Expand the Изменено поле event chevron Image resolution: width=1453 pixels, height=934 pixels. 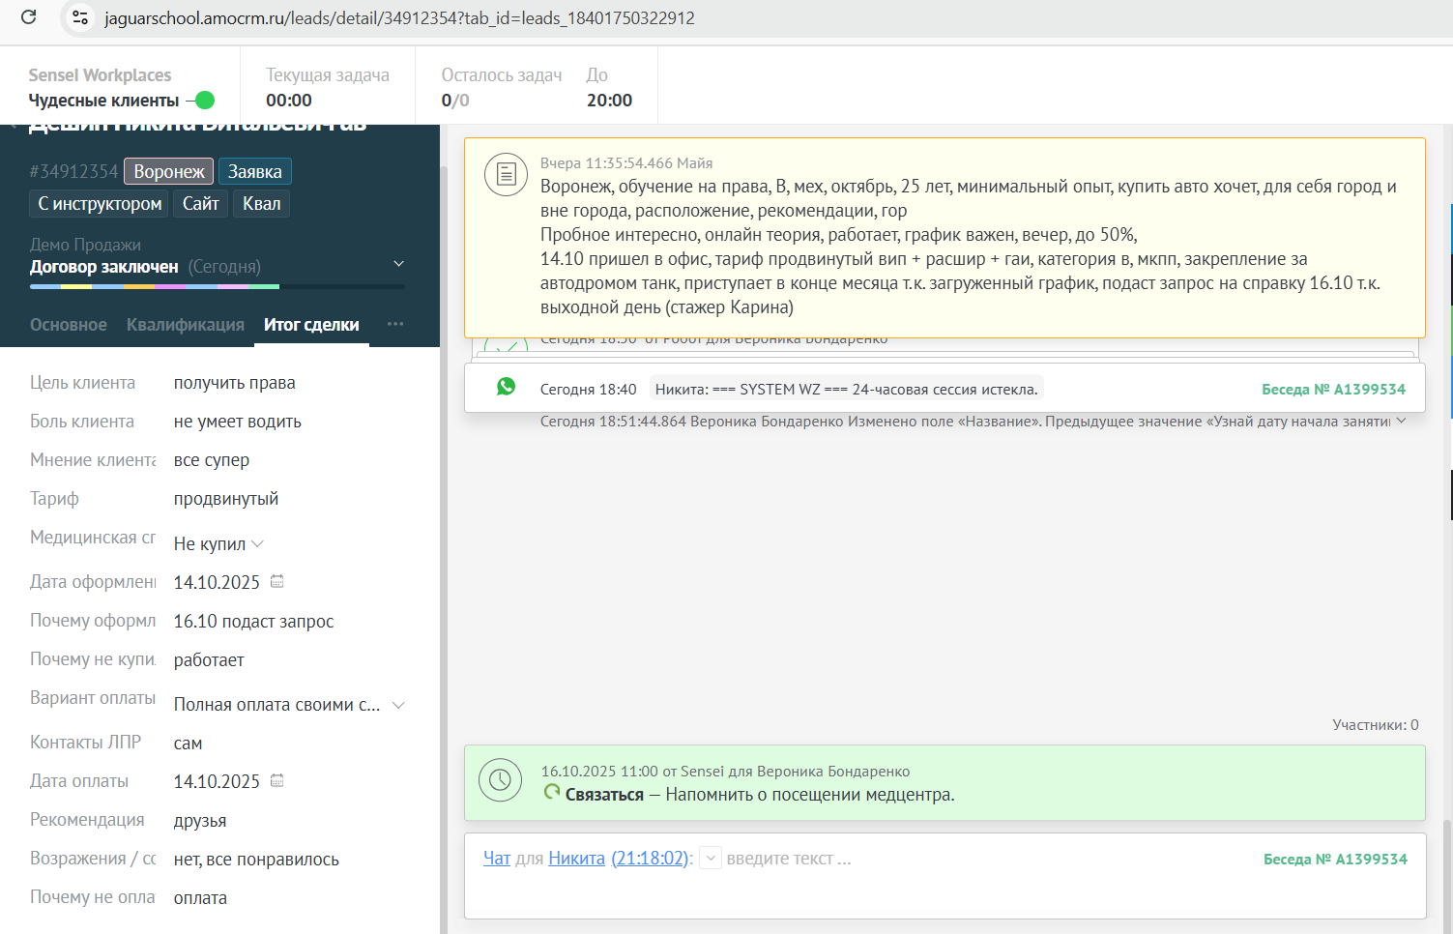1401,421
